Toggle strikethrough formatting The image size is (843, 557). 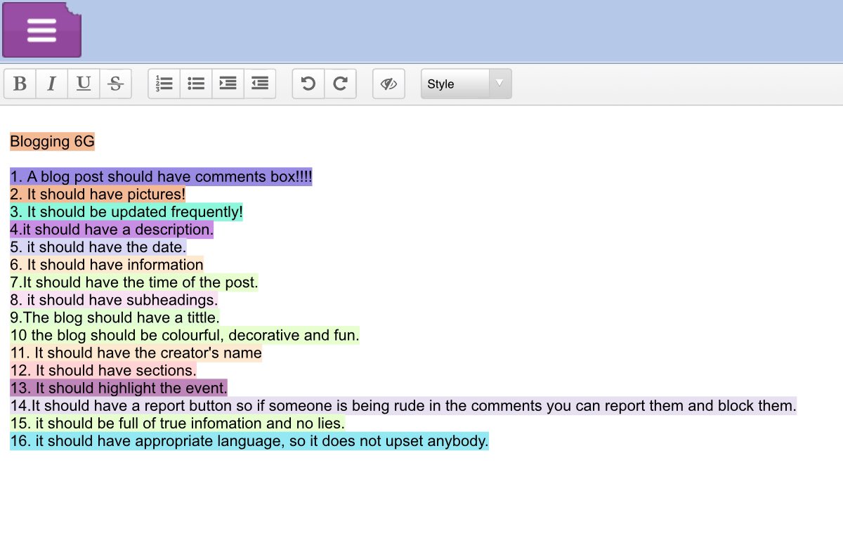click(116, 84)
